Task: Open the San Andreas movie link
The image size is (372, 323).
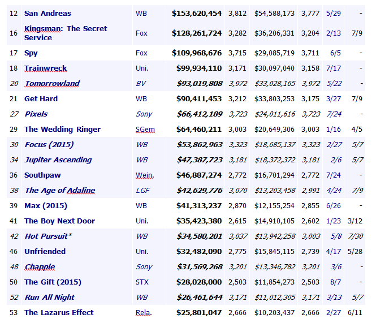Action: (47, 13)
